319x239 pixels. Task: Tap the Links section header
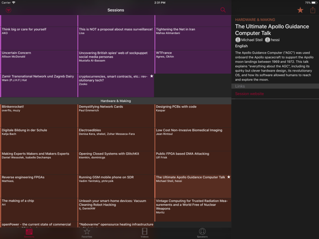point(275,86)
